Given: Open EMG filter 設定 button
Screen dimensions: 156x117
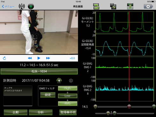Looking at the screenshot, I should [48, 95].
